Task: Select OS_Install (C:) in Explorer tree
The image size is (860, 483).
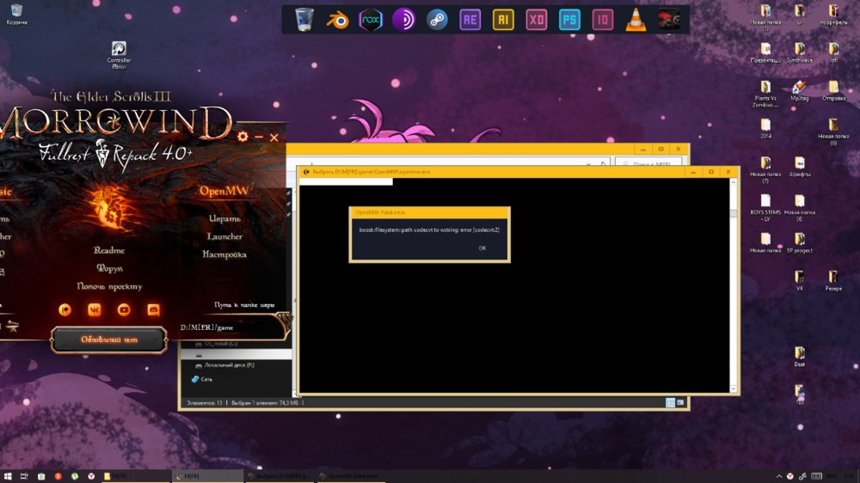Action: coord(216,344)
